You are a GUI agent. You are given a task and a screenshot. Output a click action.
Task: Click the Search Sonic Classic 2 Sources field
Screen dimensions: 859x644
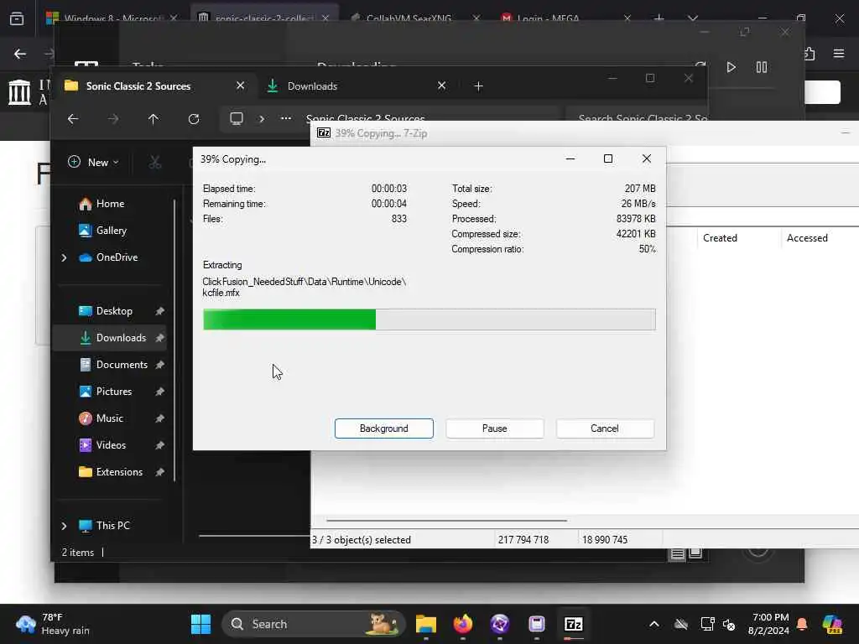[x=636, y=116]
